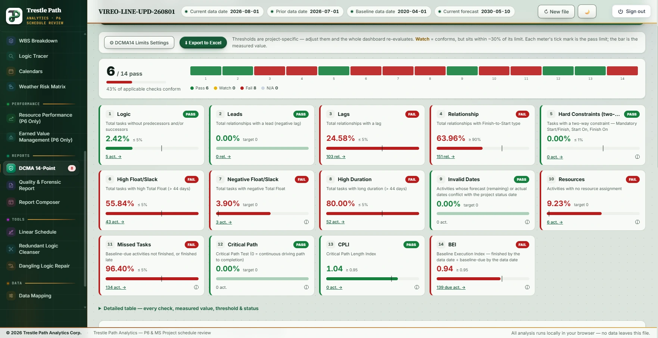Export results to Excel
Viewport: 658px width, 338px height.
coord(203,43)
